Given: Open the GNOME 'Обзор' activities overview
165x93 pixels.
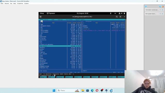Looking at the screenshot, I should 42,13.
